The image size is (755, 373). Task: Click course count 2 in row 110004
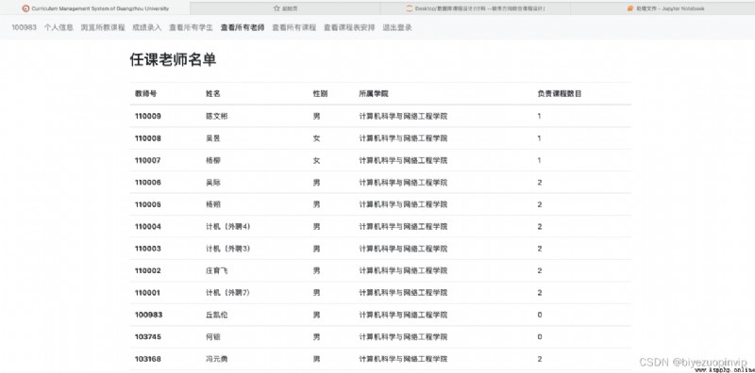[x=540, y=226]
